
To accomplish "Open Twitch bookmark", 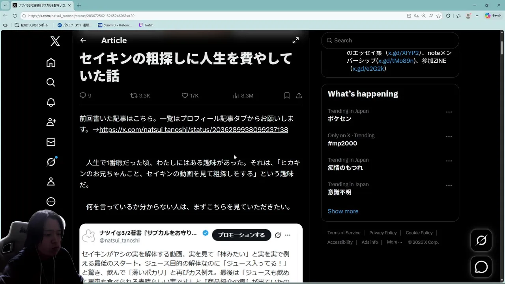I will click(146, 25).
